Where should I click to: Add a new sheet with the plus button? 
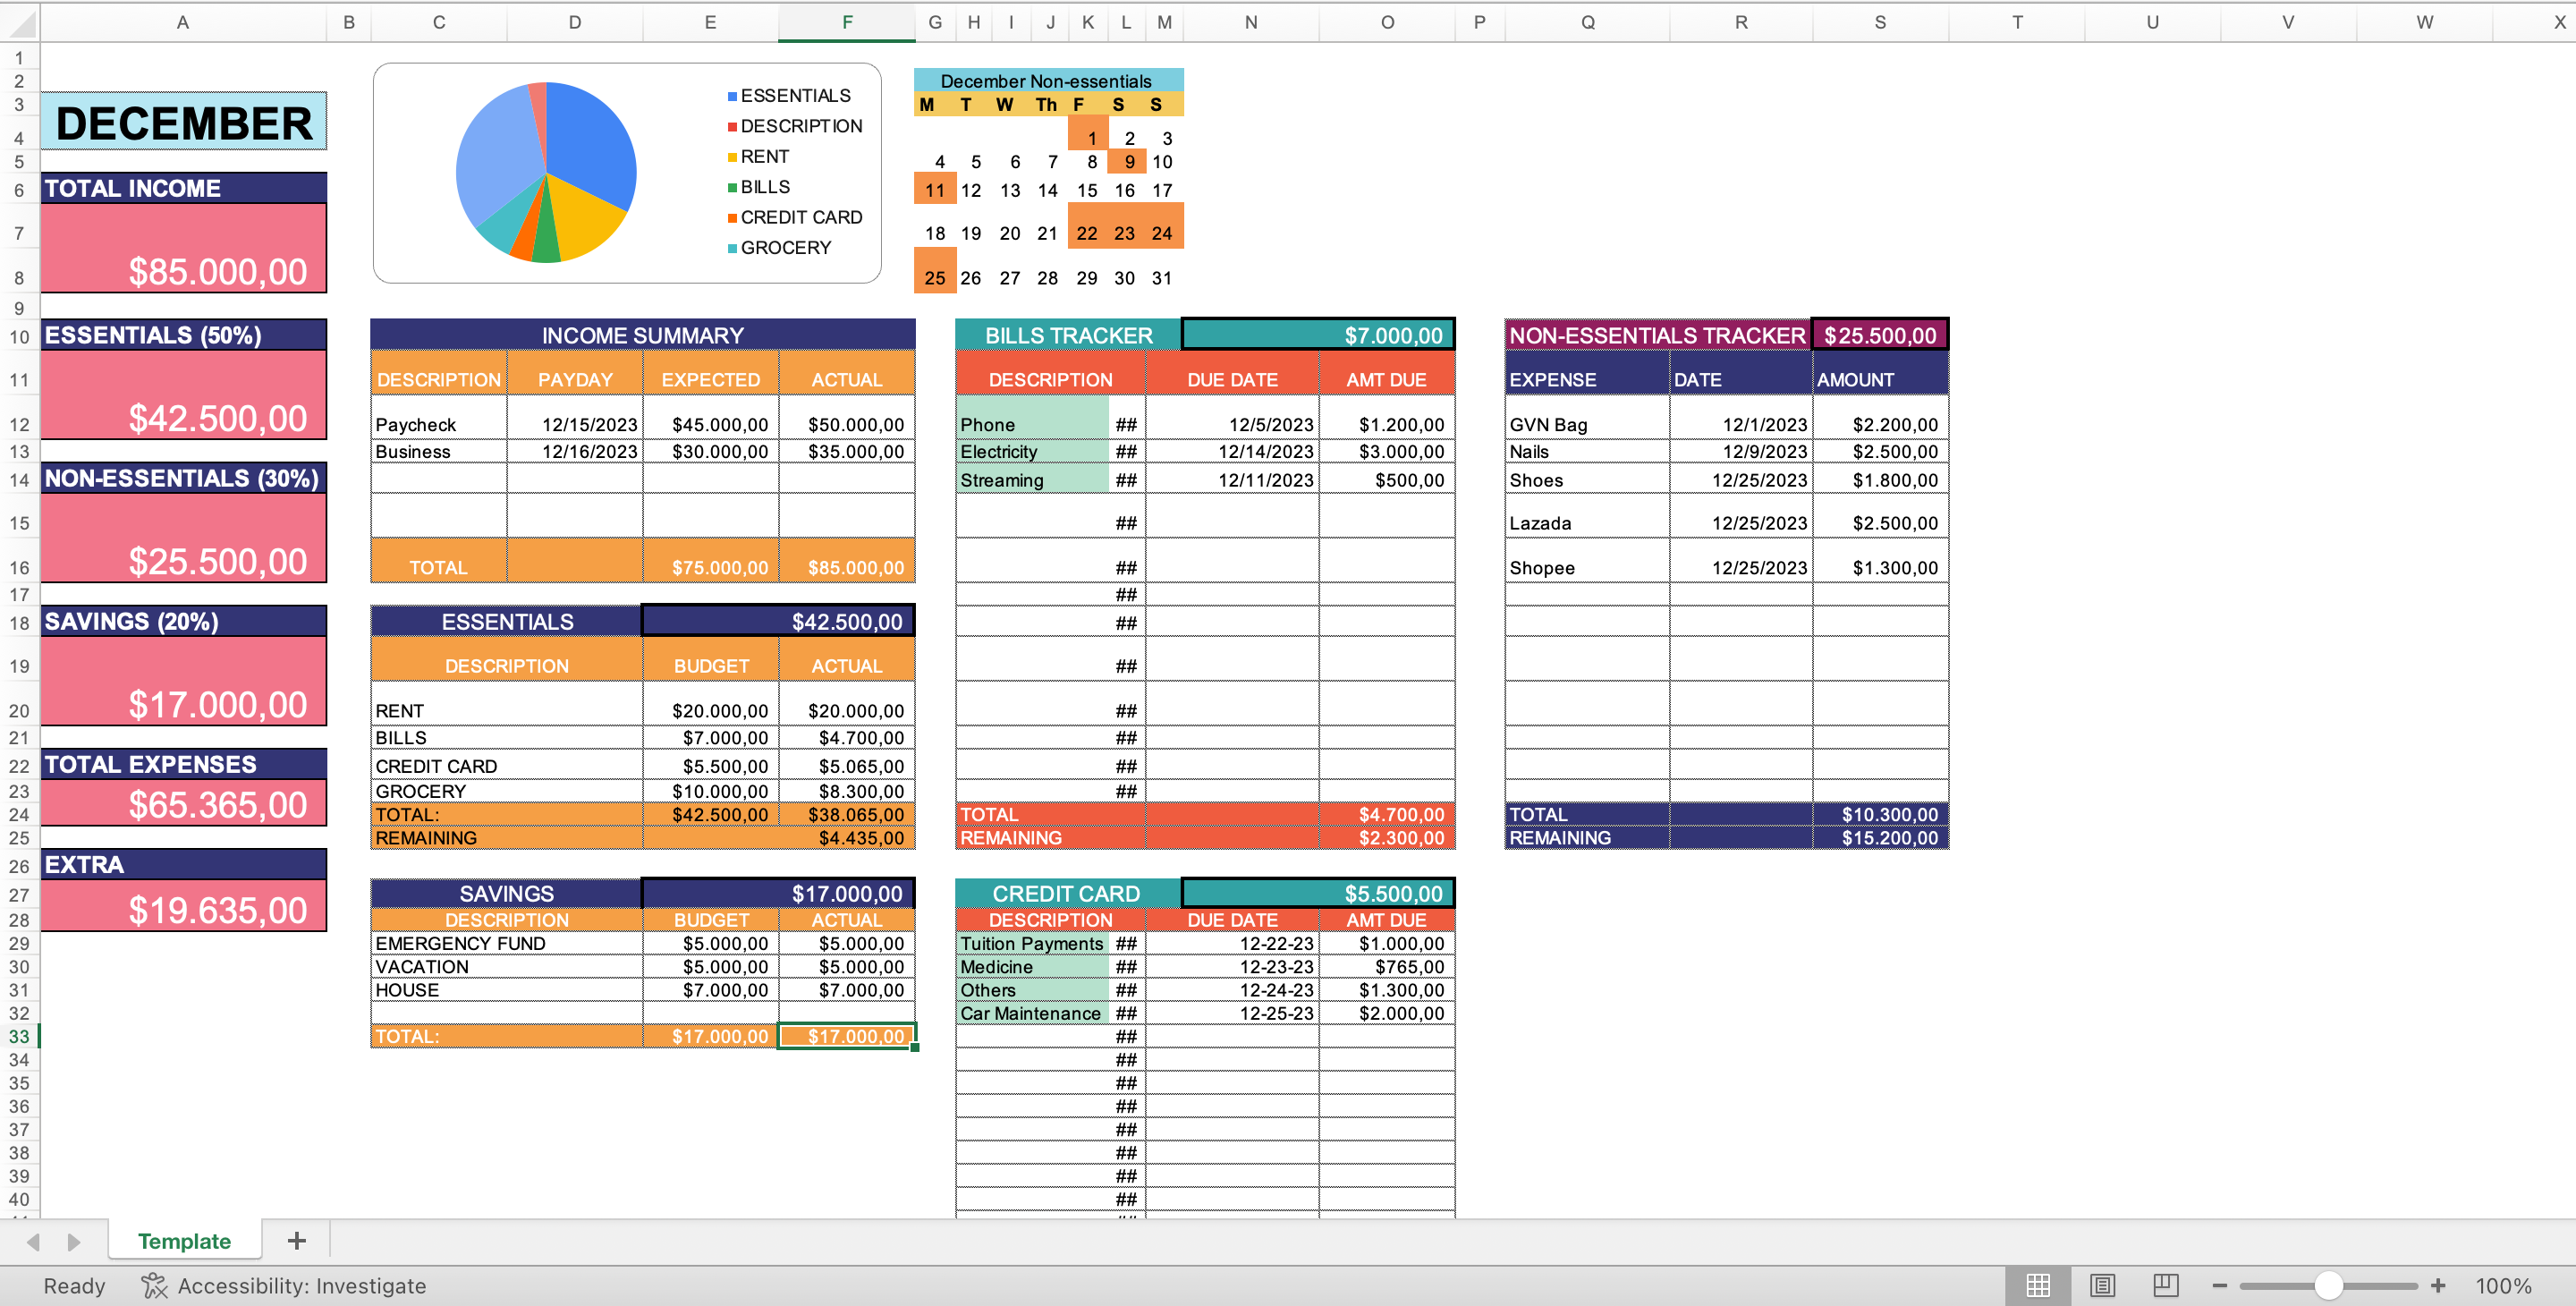(x=296, y=1241)
